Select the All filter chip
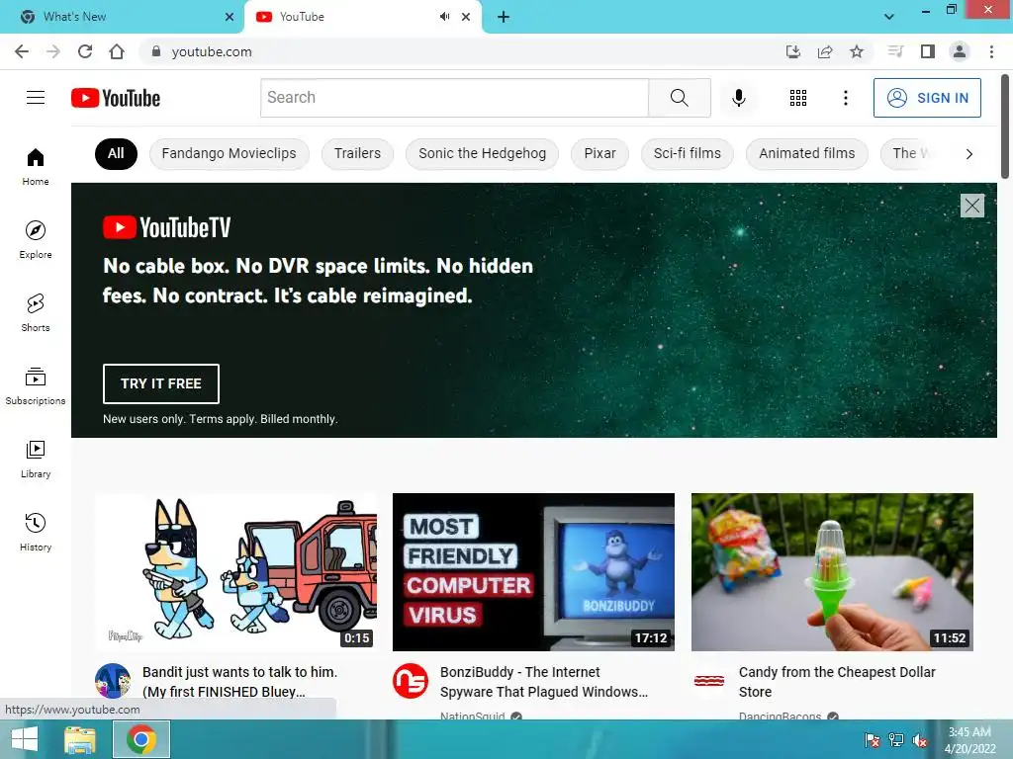The width and height of the screenshot is (1013, 759). point(117,153)
